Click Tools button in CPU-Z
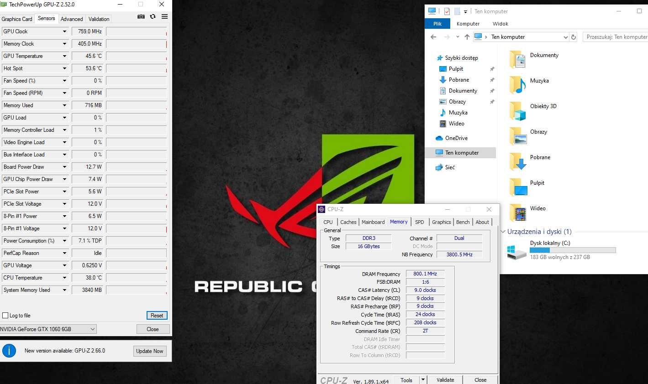The height and width of the screenshot is (384, 648). click(x=406, y=379)
